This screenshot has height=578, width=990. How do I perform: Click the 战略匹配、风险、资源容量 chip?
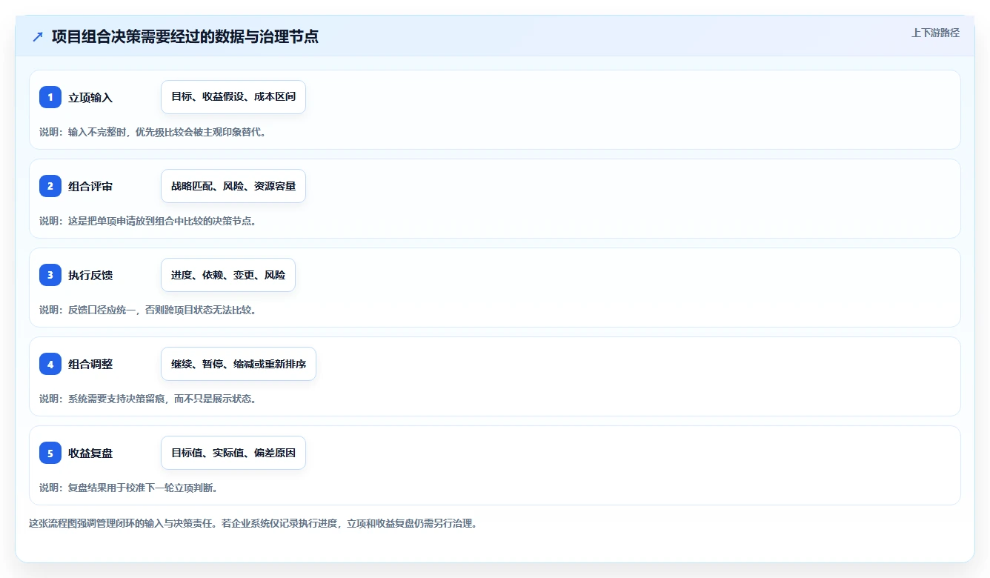coord(233,186)
